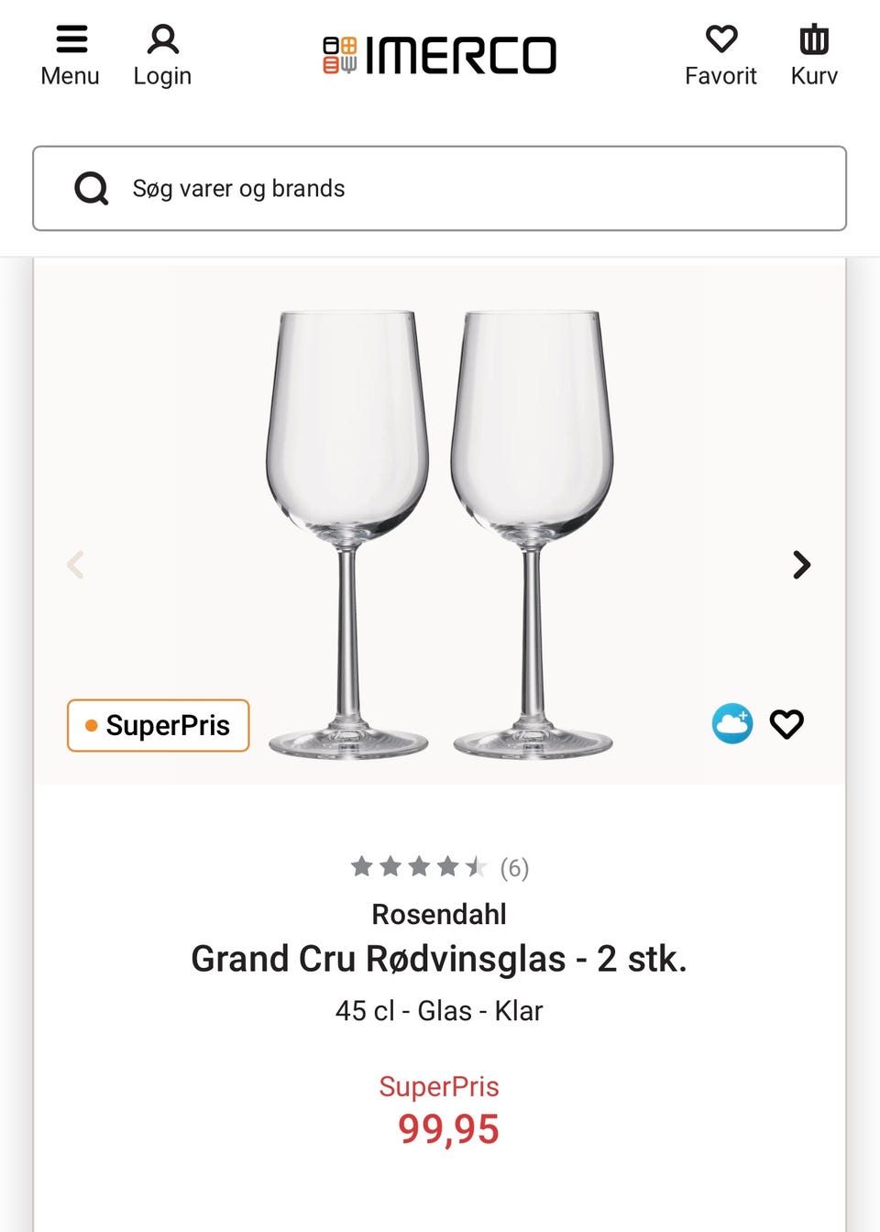
Task: Click the red SuperPris price label
Action: coord(439,1086)
